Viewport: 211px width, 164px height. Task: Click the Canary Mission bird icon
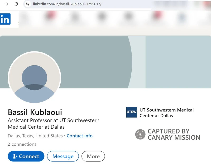[140, 134]
